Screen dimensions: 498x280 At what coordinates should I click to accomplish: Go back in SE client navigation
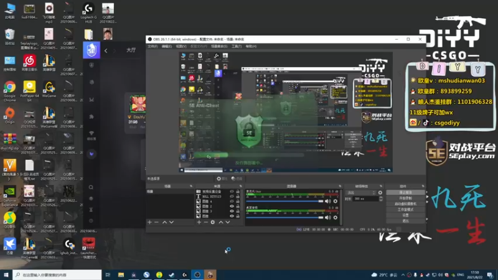tap(106, 50)
